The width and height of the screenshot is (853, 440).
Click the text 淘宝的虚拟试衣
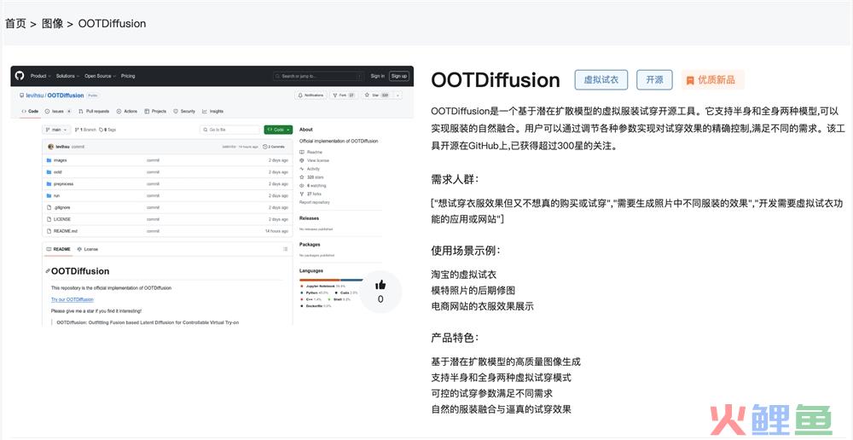463,275
